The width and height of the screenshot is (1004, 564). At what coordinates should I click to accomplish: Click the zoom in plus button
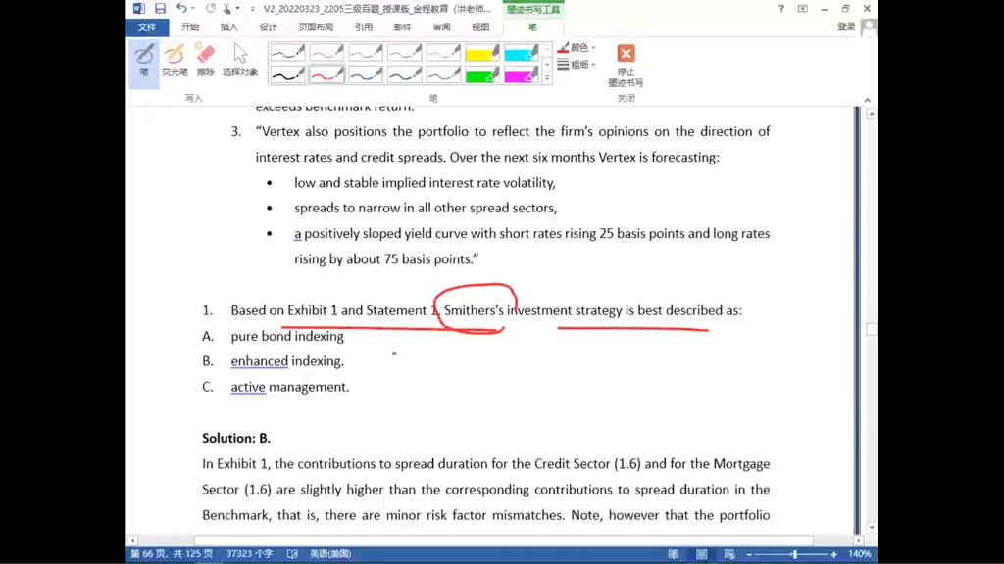click(x=833, y=554)
